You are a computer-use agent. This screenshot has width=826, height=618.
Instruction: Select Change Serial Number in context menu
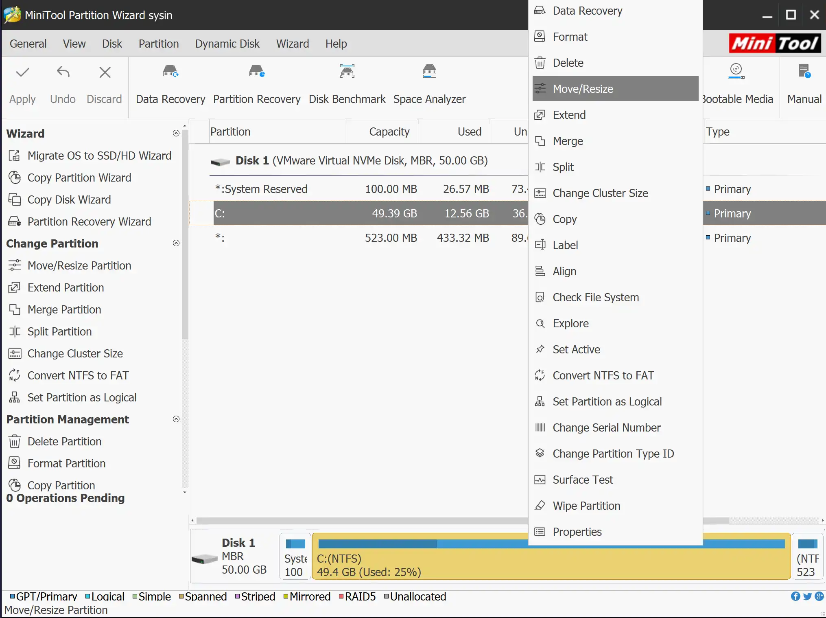click(615, 427)
